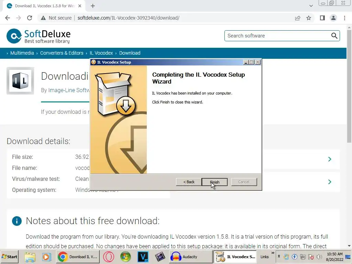The width and height of the screenshot is (352, 264).
Task: Open the Chrome profile avatar menu
Action: [333, 18]
